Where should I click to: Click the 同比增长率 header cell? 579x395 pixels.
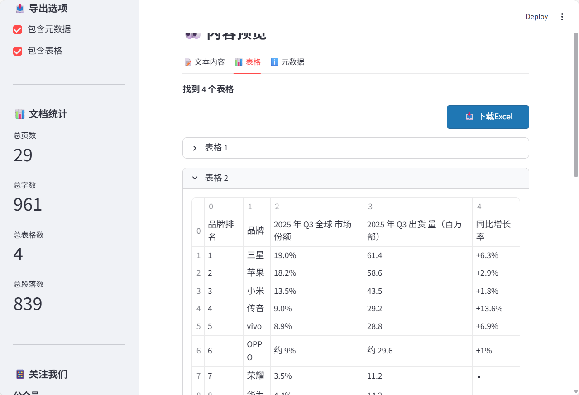[496, 230]
